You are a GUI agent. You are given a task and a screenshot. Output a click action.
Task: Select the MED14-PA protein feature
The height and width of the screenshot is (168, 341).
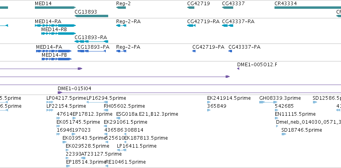(54, 51)
